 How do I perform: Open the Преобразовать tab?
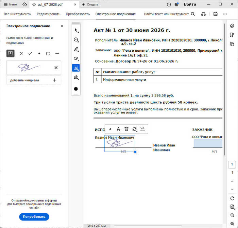tap(78, 14)
